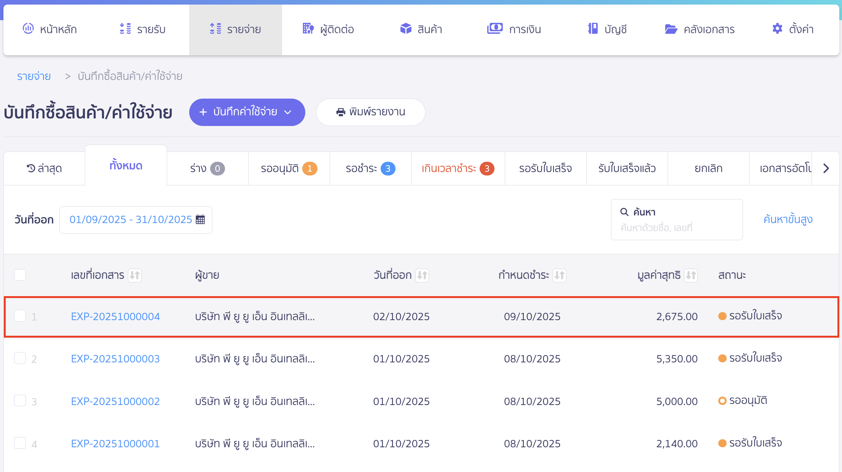Click the การเงิน money icon

coord(494,29)
